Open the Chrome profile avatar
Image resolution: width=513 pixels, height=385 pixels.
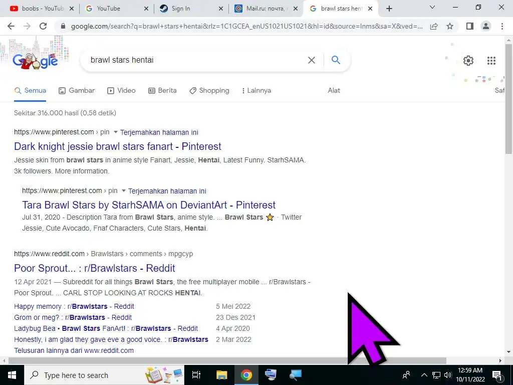pyautogui.click(x=486, y=26)
